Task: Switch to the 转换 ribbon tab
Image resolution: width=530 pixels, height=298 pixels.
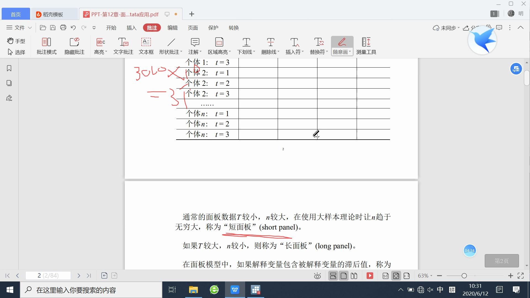Action: (x=234, y=28)
